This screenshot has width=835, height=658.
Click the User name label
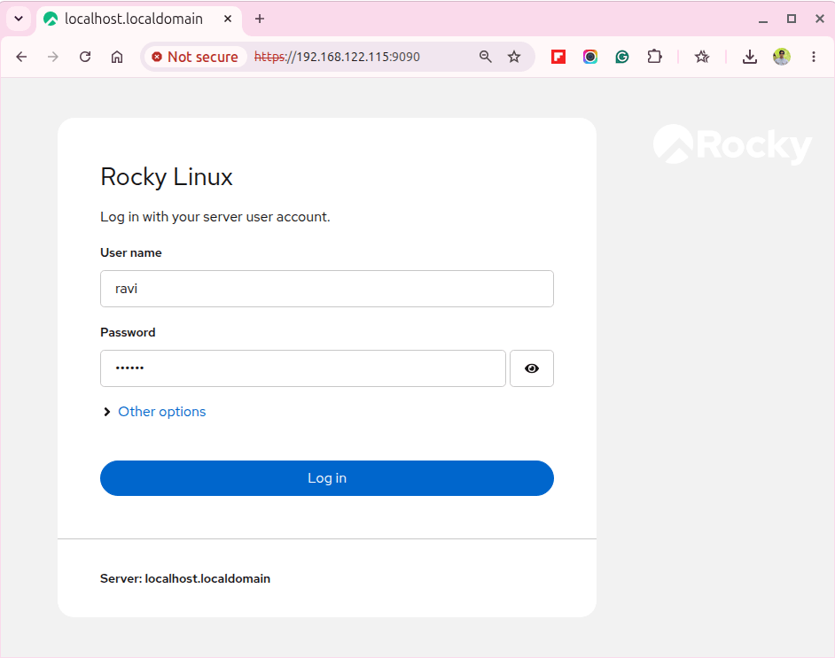coord(131,252)
